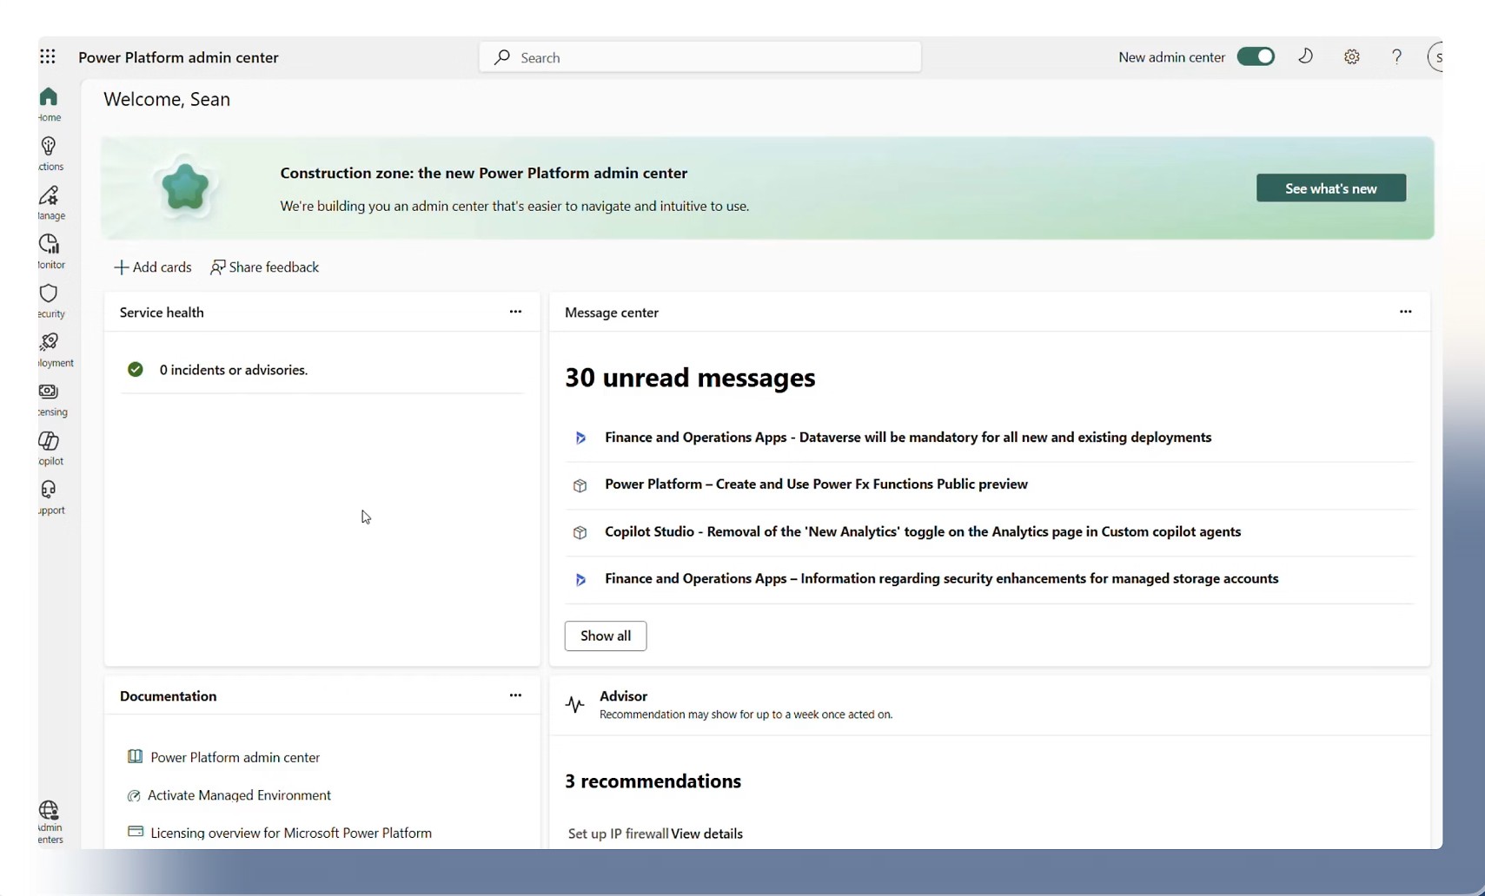Disable the New admin center toggle
1485x896 pixels.
point(1256,56)
